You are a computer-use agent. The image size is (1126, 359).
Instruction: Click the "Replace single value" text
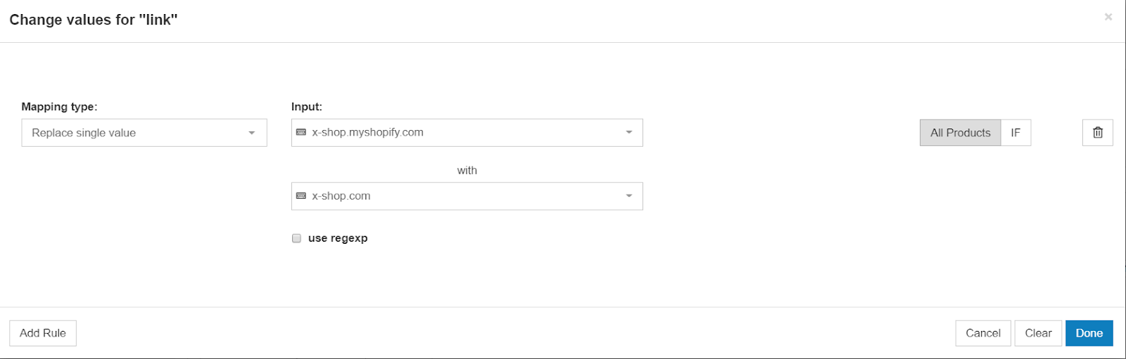(84, 133)
